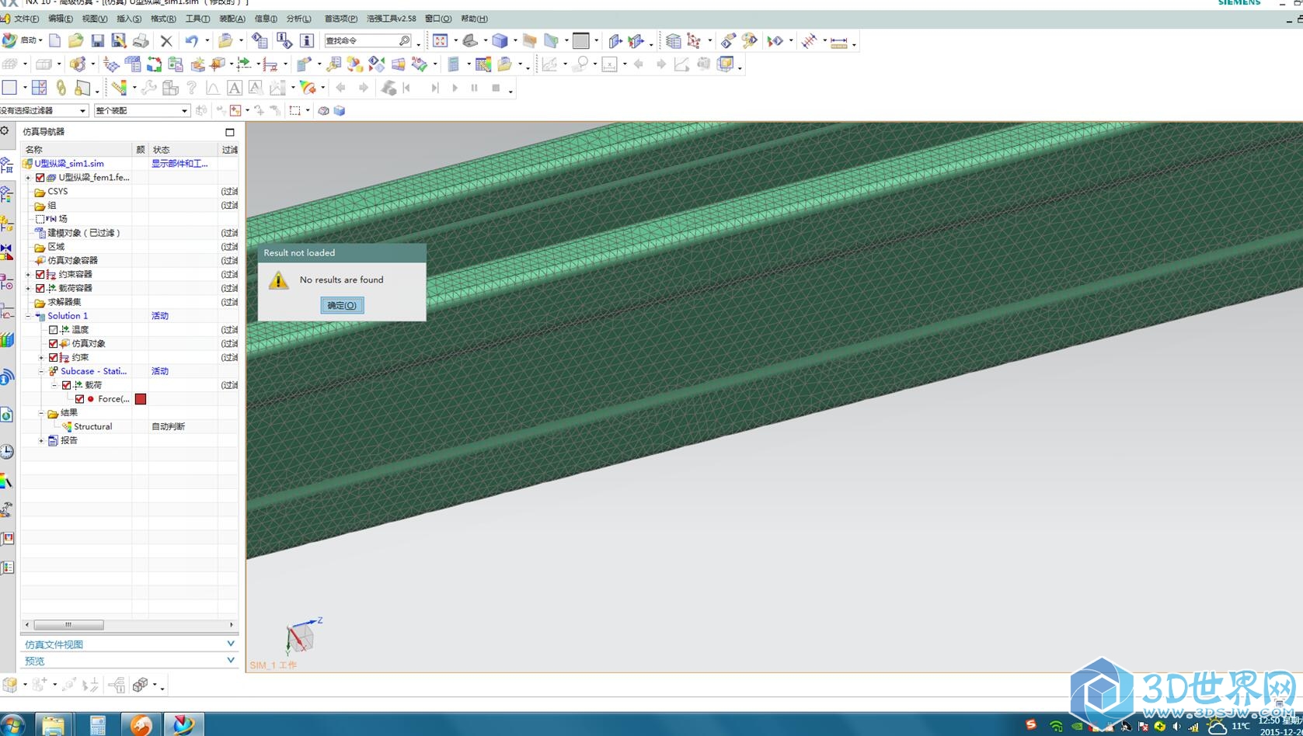
Task: Collapse the 结果 folder node
Action: (42, 413)
